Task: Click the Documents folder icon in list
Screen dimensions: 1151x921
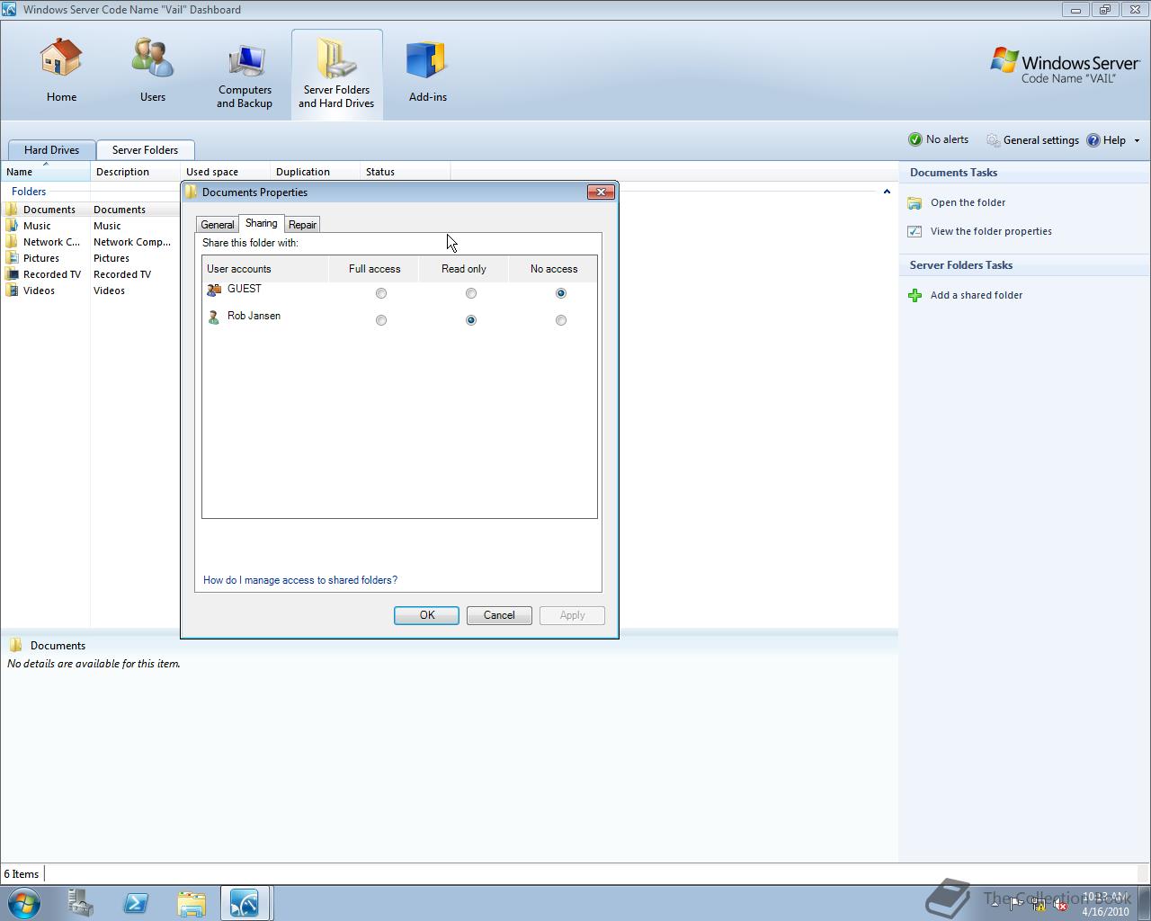Action: [x=12, y=209]
